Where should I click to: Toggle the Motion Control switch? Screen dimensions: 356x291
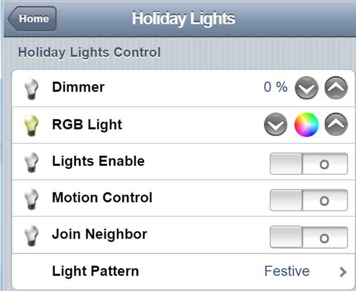[309, 200]
